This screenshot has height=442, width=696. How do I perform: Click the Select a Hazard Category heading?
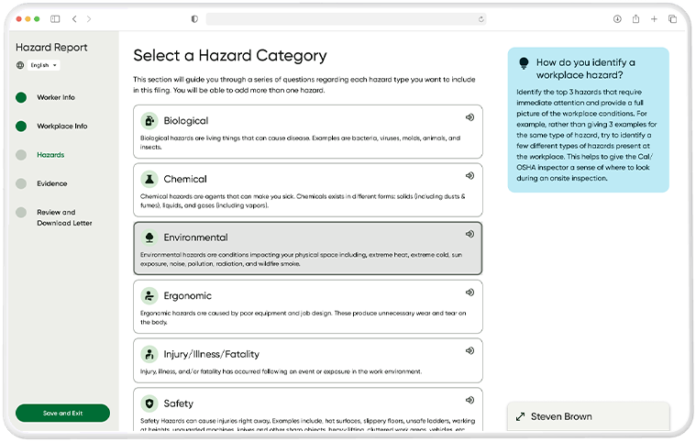(x=230, y=55)
